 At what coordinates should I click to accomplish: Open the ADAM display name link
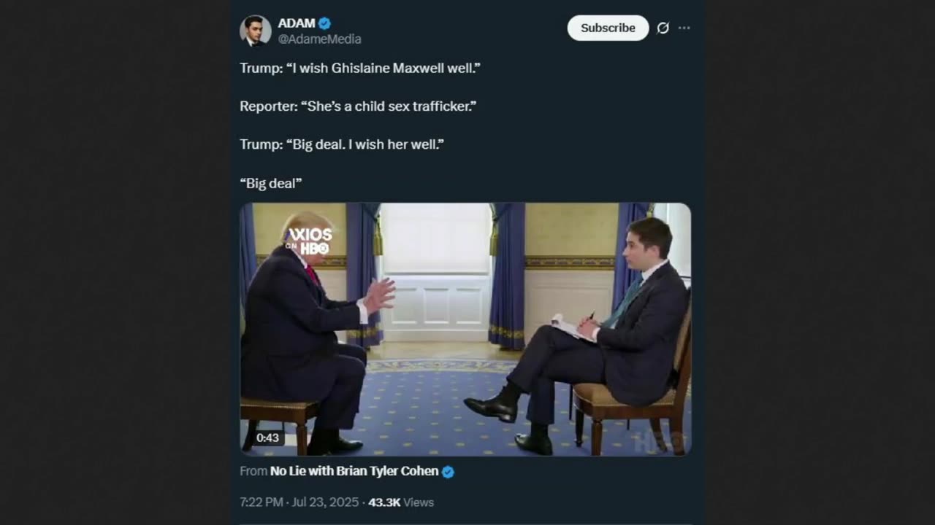(297, 23)
